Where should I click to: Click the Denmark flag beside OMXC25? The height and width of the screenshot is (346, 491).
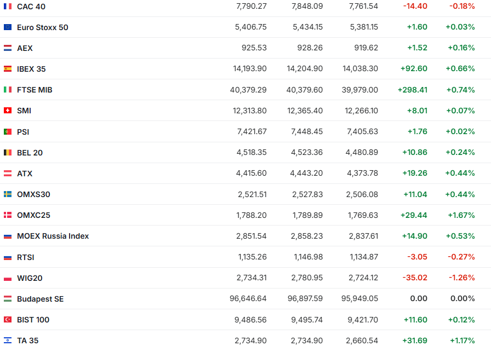8,215
